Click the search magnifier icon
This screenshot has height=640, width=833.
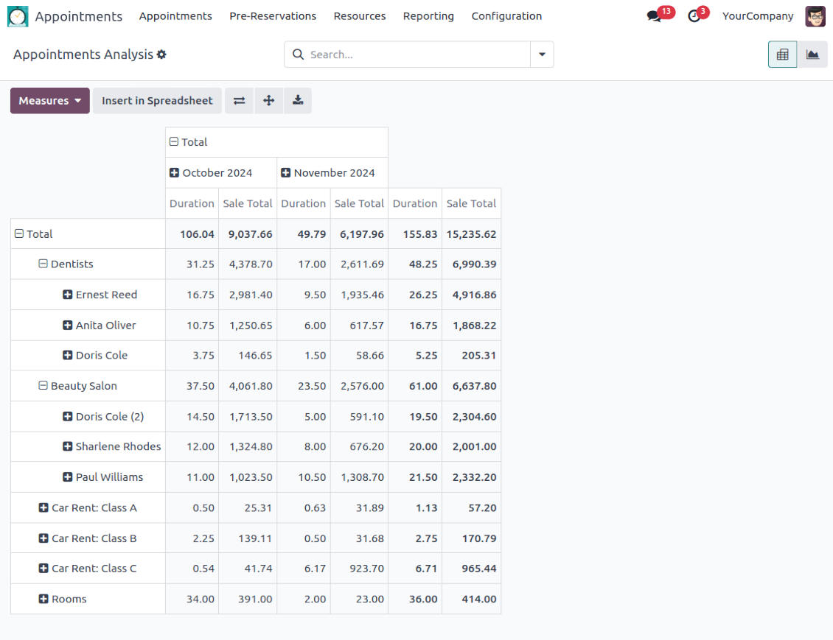[x=298, y=54]
